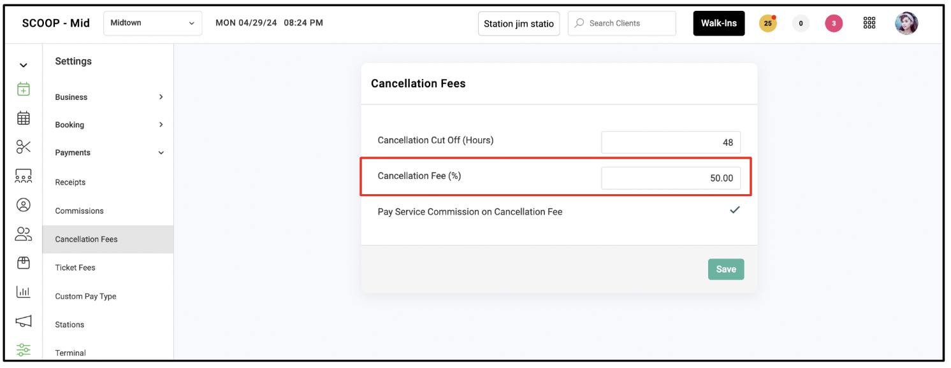The width and height of the screenshot is (951, 368).
Task: Click the Cancellation Fee (%) input field
Action: (x=671, y=178)
